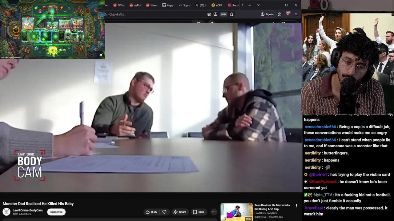394x221 pixels.
Task: Open the Law&Crime BodyCam channel avatar
Action: coord(6,212)
